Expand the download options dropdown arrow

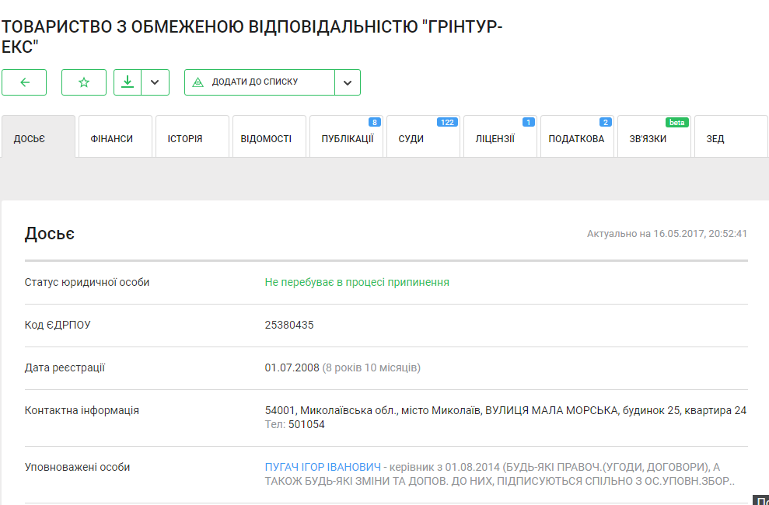pos(155,82)
